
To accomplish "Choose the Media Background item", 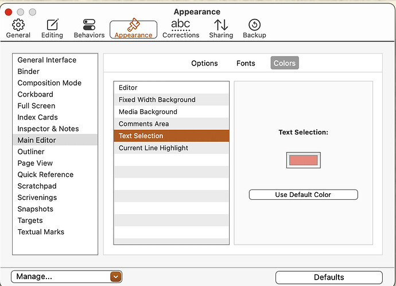I will 172,111.
